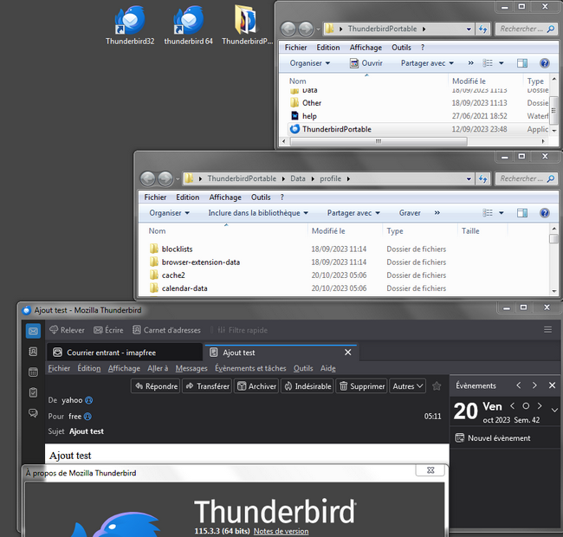The image size is (563, 537).
Task: Open Mail space in Thunderbird sidebar
Action: pyautogui.click(x=33, y=331)
